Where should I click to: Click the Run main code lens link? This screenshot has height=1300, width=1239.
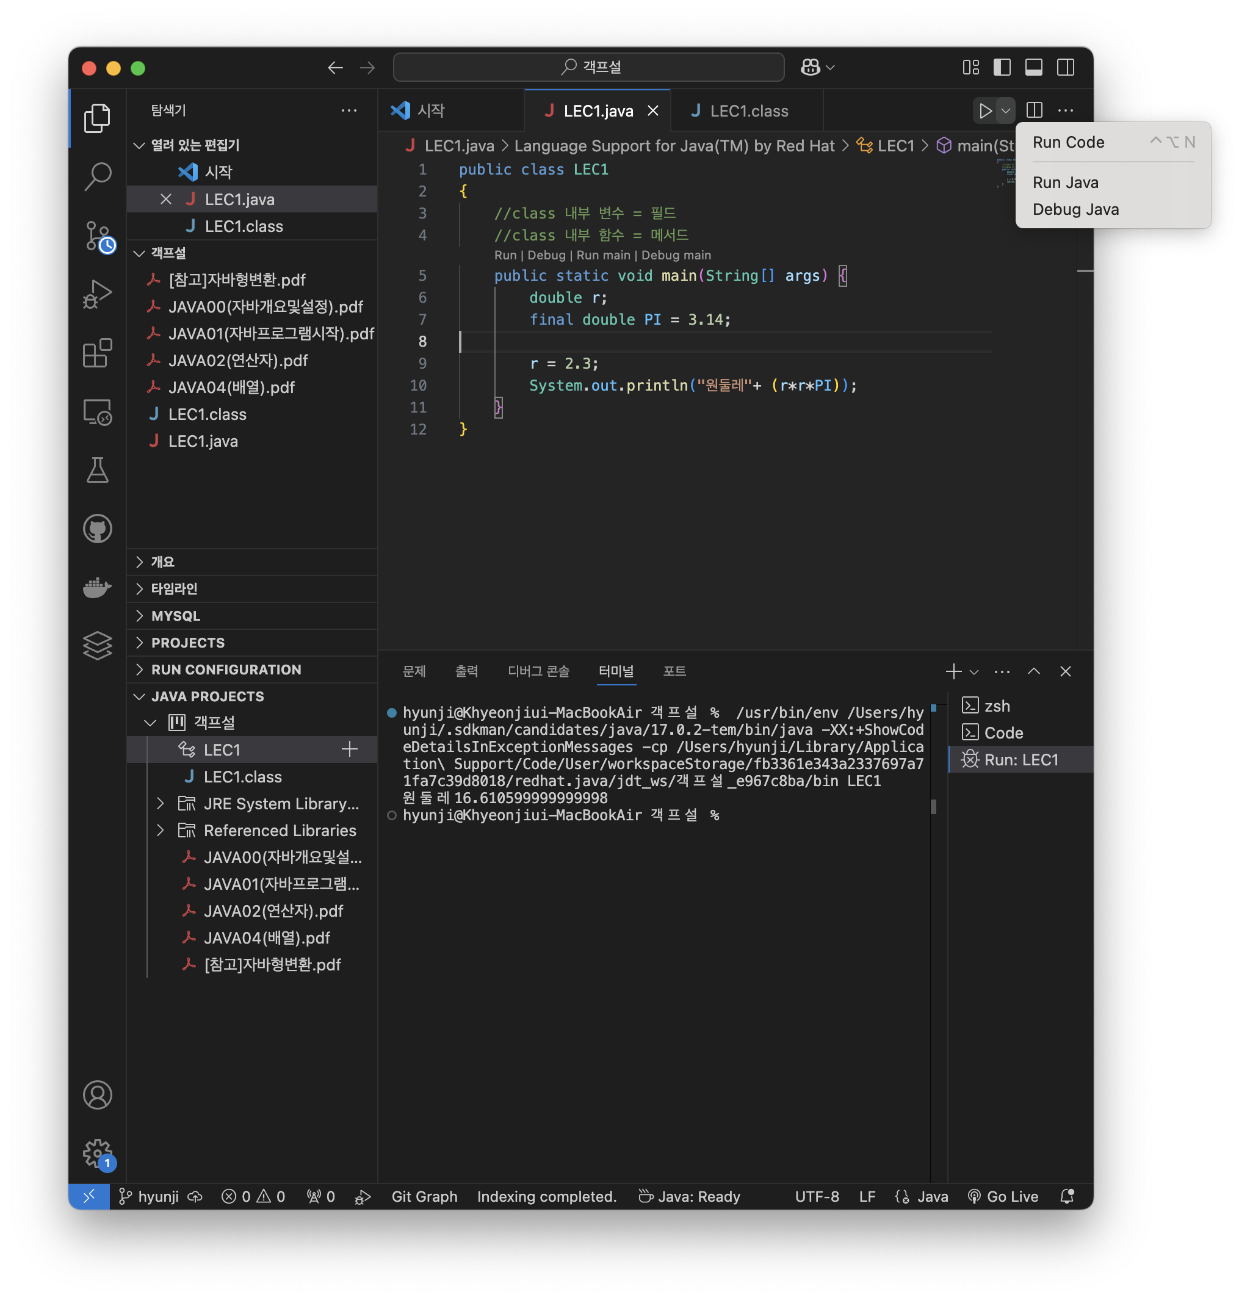pos(602,255)
